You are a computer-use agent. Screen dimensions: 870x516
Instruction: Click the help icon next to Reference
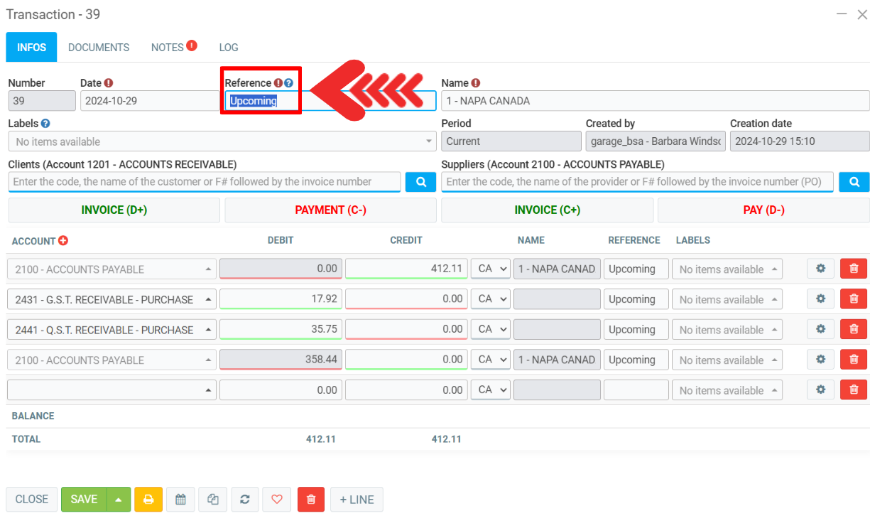pyautogui.click(x=289, y=83)
